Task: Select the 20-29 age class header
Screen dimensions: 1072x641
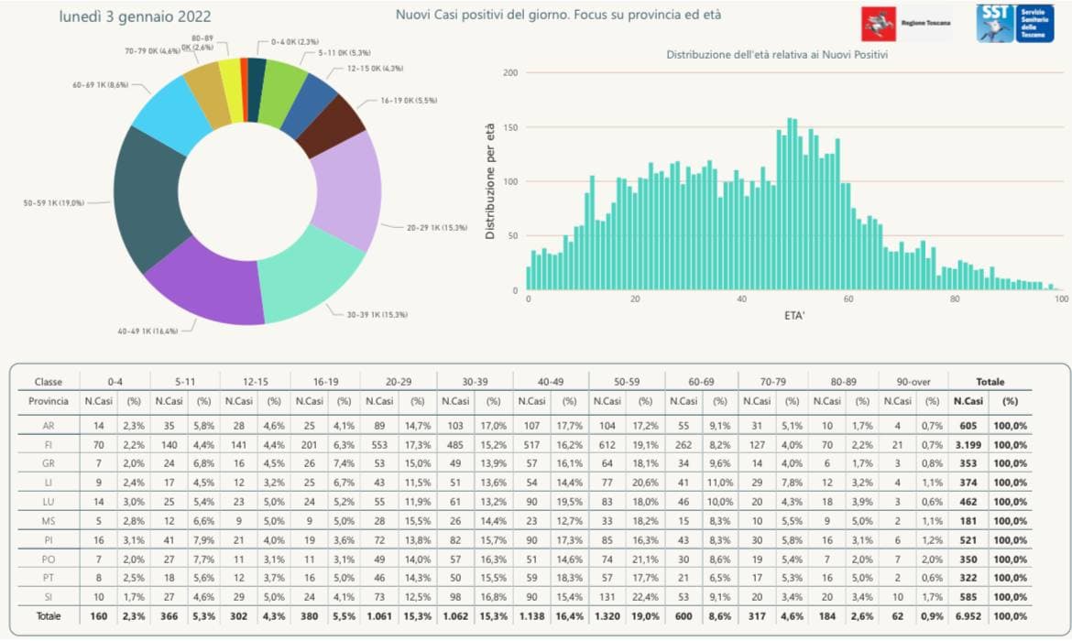Action: coord(398,382)
